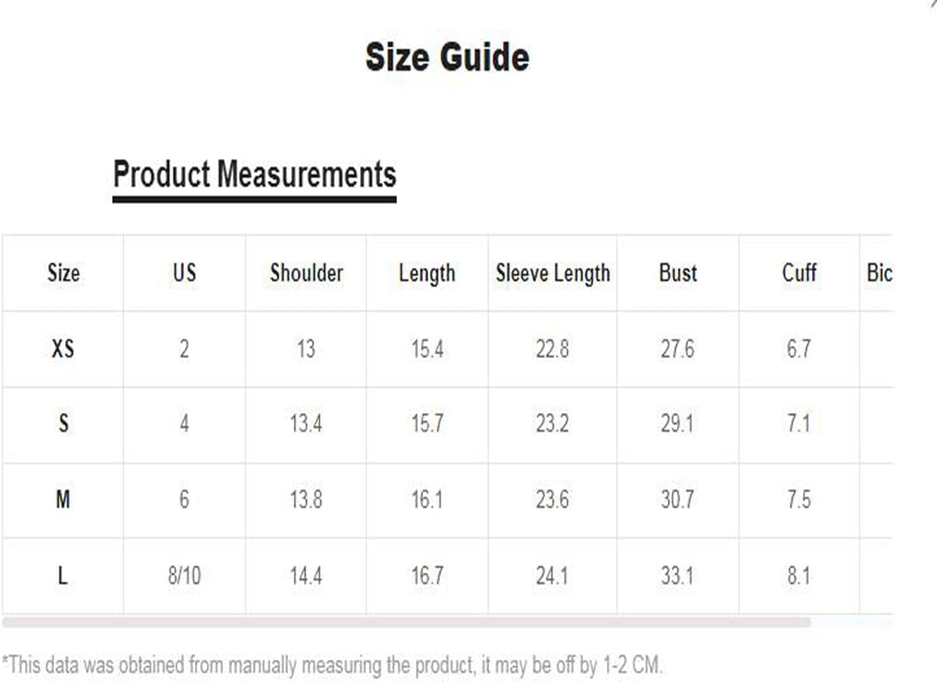Click the US column header
Screen dimensions: 937x683
pyautogui.click(x=184, y=273)
